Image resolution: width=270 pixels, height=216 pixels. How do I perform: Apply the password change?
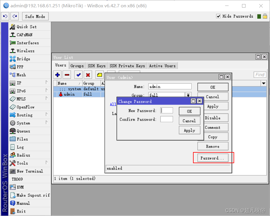[x=190, y=130]
